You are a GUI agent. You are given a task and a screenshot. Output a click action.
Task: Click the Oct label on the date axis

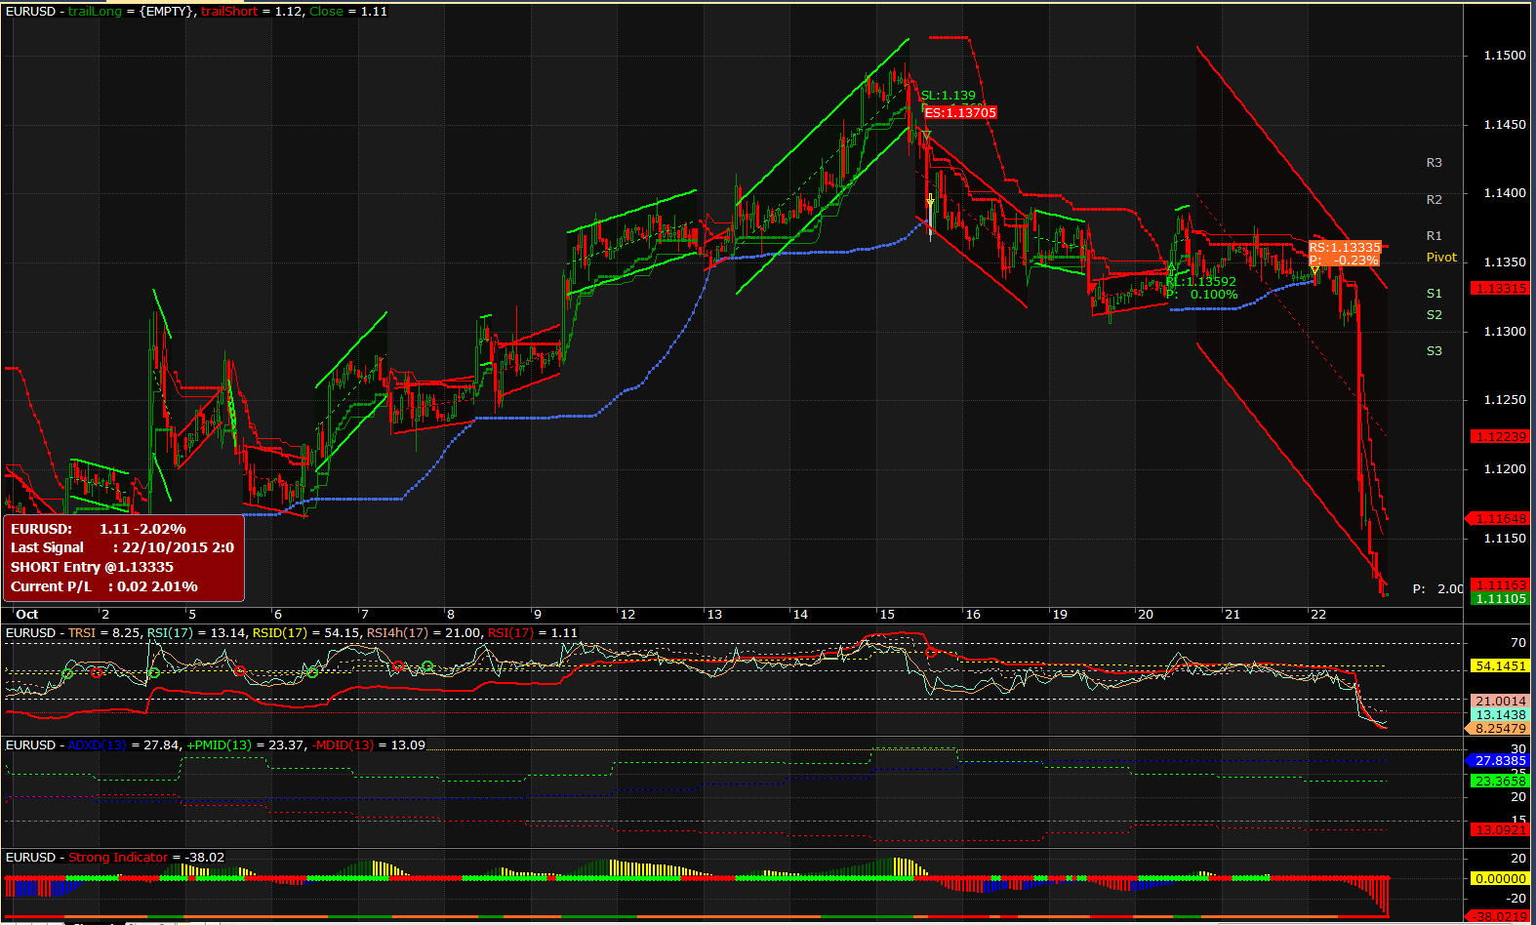[27, 614]
